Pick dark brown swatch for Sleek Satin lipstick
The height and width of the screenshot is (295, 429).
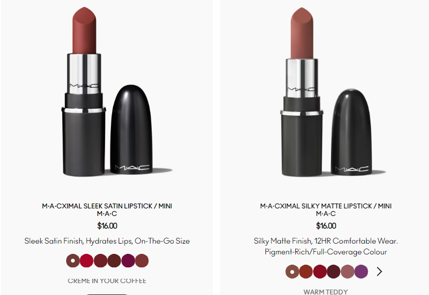tap(114, 260)
